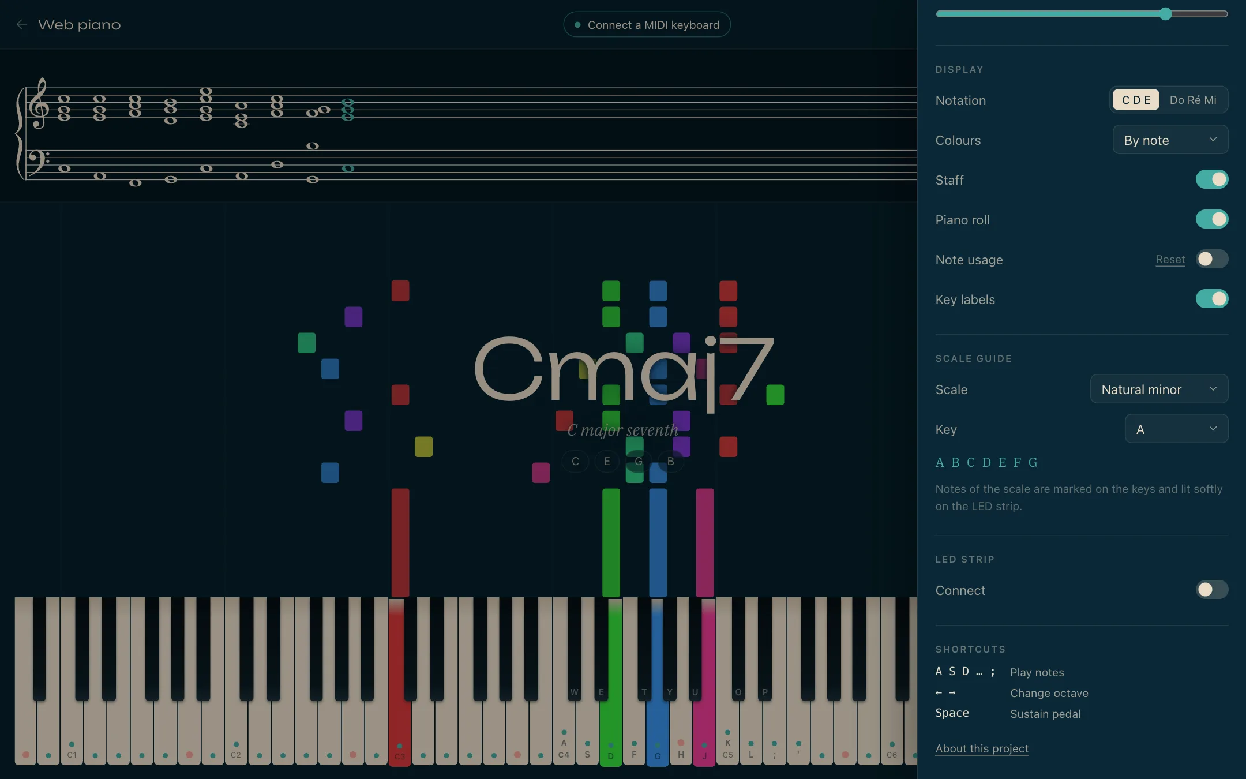
Task: Click the scale notes A B C D E F G
Action: [986, 462]
